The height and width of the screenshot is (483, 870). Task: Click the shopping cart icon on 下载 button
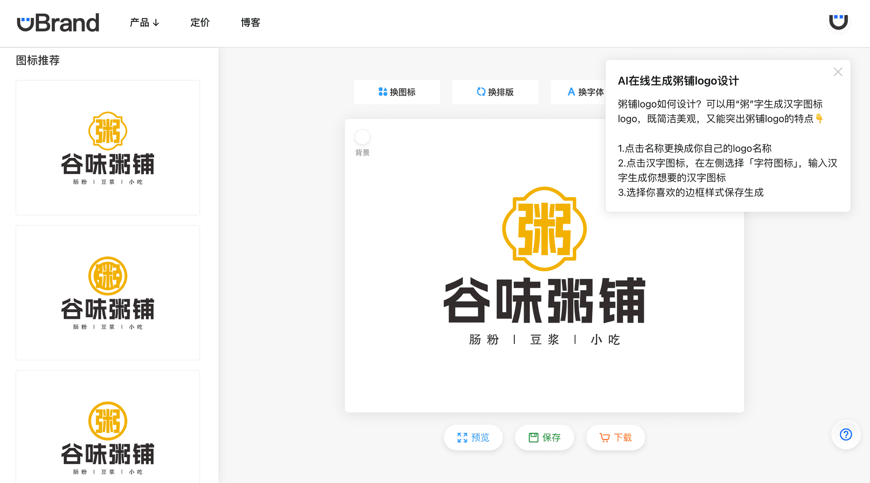point(604,437)
